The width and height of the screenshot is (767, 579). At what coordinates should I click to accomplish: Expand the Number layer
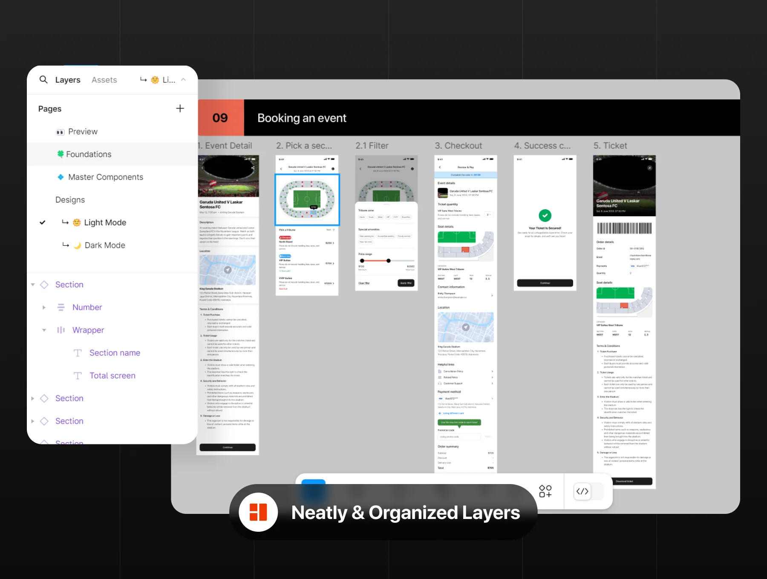click(x=44, y=307)
